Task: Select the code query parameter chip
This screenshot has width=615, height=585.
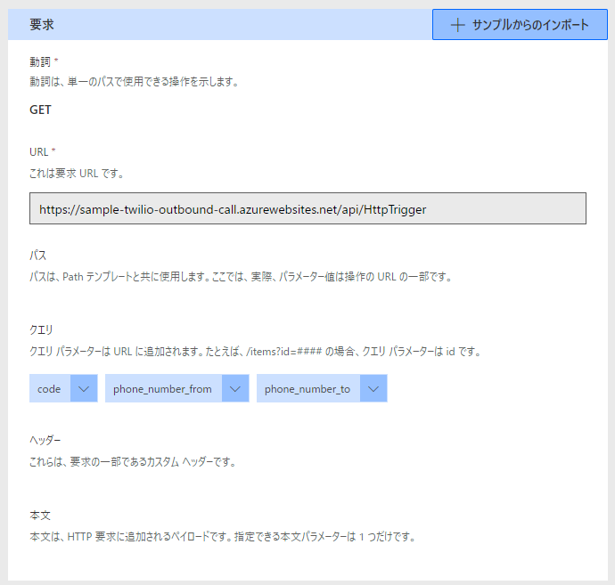Action: [50, 388]
